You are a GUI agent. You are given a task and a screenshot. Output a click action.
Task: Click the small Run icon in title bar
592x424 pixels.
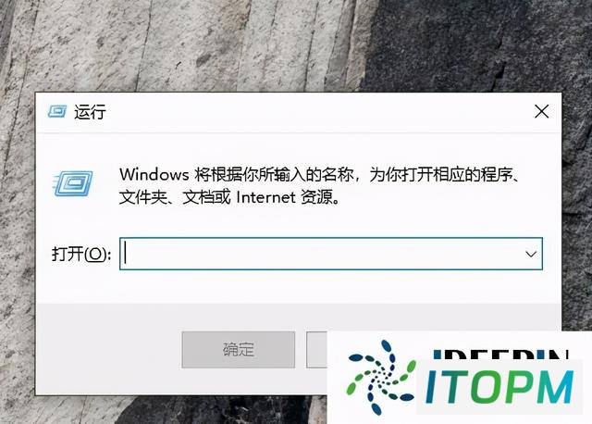pos(57,111)
